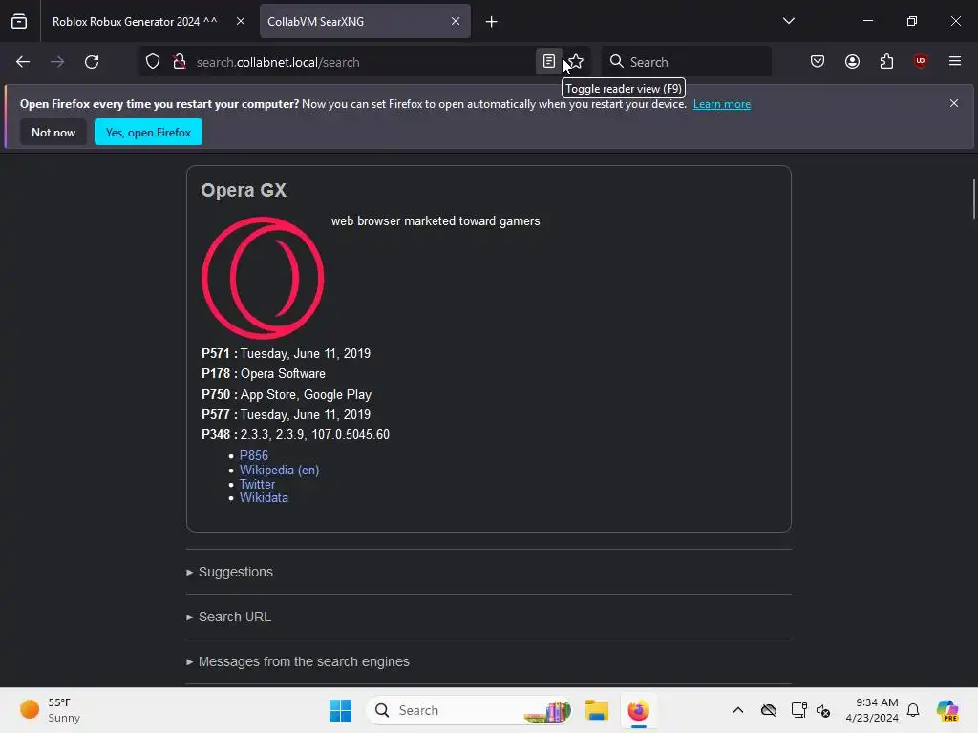Image resolution: width=978 pixels, height=733 pixels.
Task: Open network display tray icon
Action: (x=798, y=710)
